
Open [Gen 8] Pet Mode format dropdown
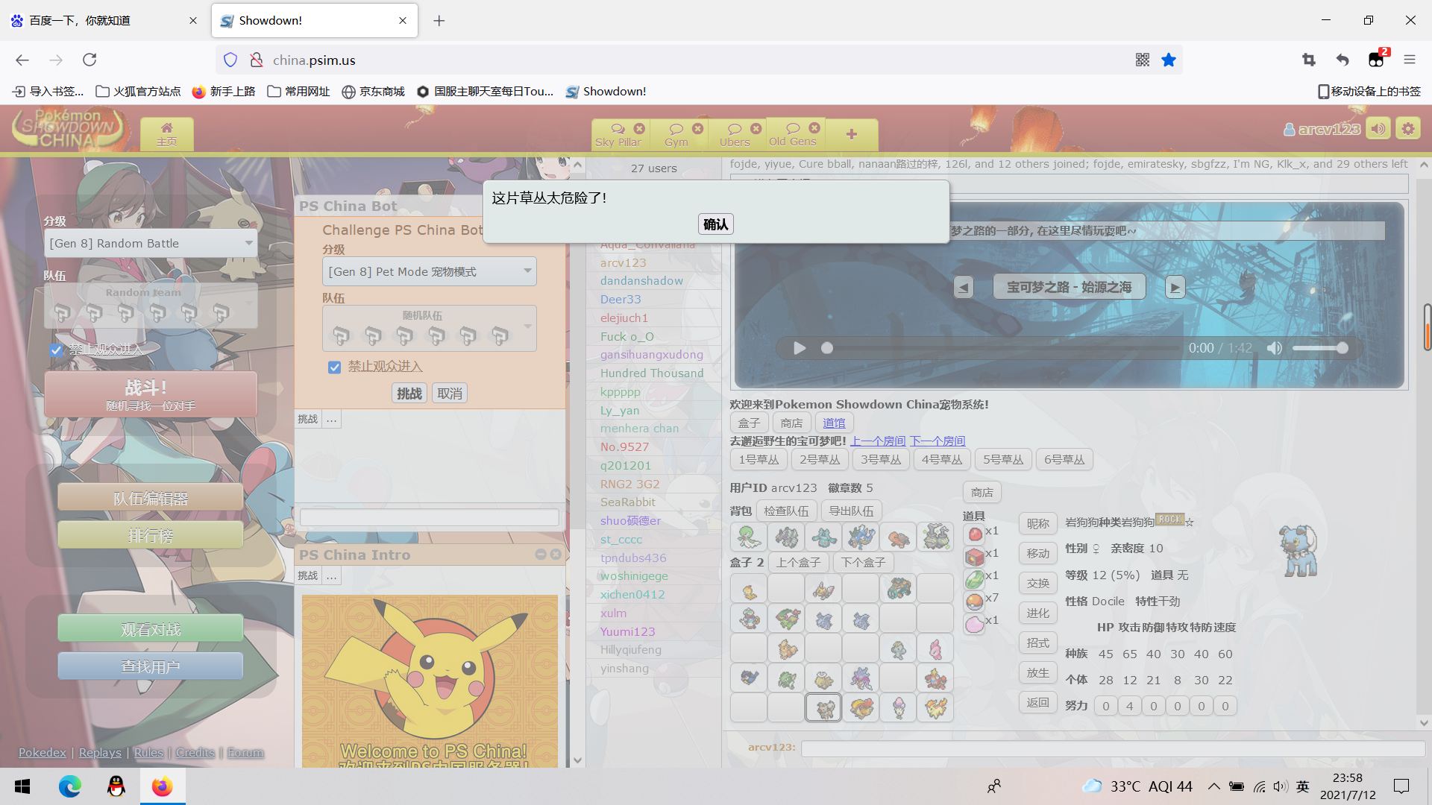pos(430,272)
